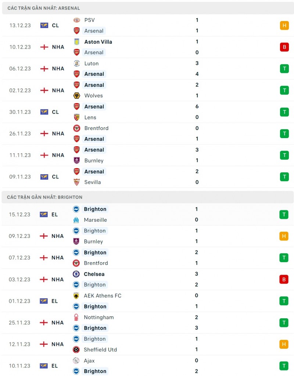Select the "Các trận gần nhất: Brighton" header
Screen dimensions: 294x376
(44, 197)
